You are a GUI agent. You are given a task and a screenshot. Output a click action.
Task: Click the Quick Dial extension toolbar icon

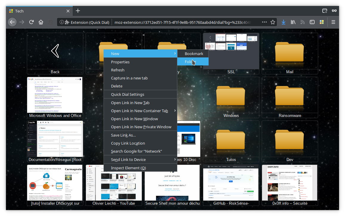(322, 22)
